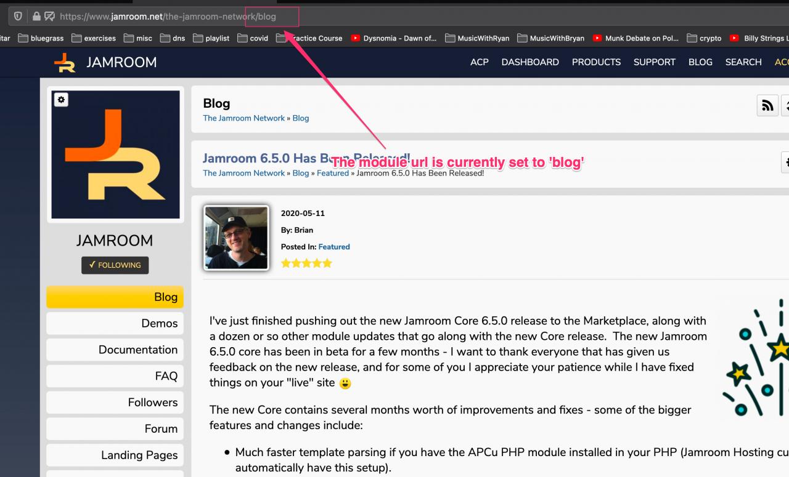Click the post date '2020-05-11'
Screen dimensions: 789x477
(303, 214)
